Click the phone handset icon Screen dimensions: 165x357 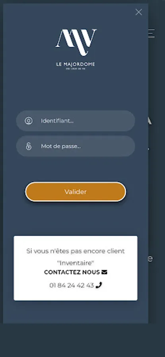pos(99,285)
